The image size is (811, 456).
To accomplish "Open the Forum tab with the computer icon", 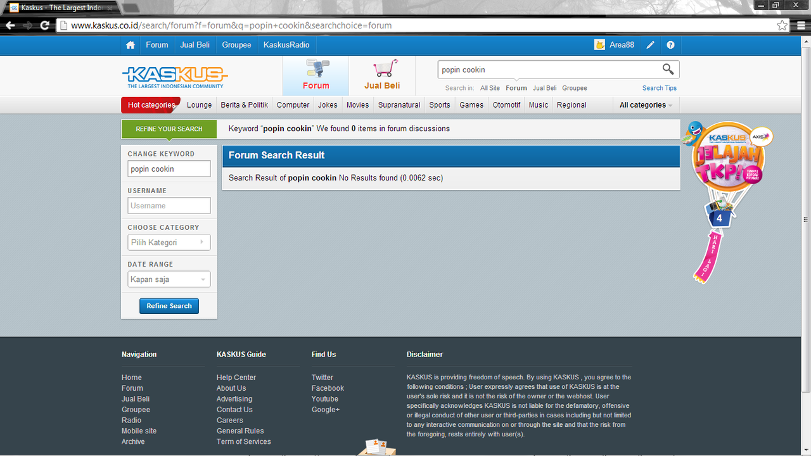I will pyautogui.click(x=316, y=75).
